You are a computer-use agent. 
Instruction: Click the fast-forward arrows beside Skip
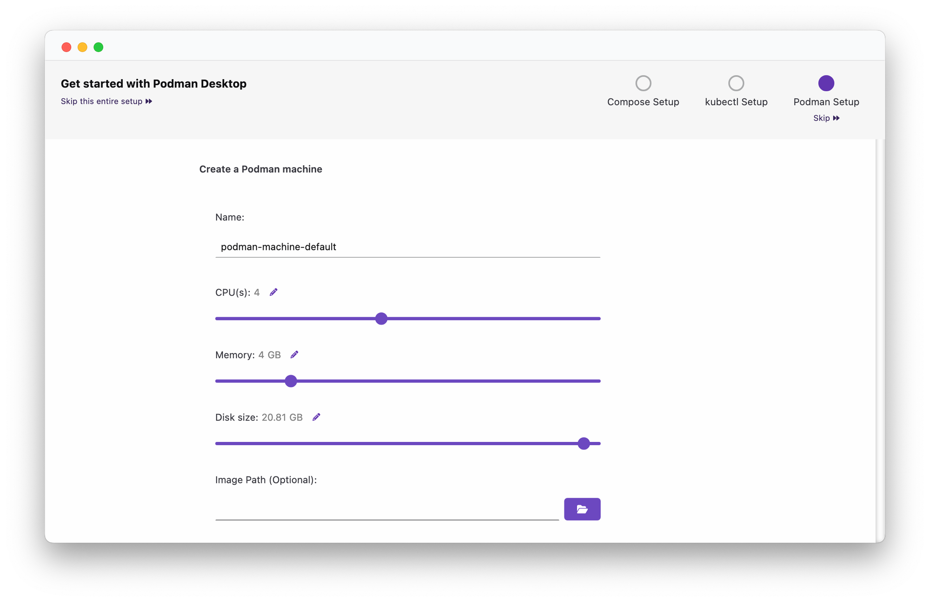pos(836,118)
